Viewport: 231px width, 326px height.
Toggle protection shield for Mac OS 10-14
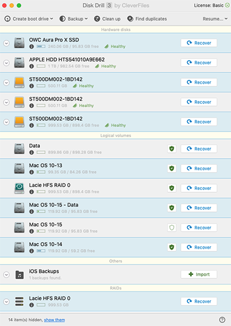(x=172, y=247)
